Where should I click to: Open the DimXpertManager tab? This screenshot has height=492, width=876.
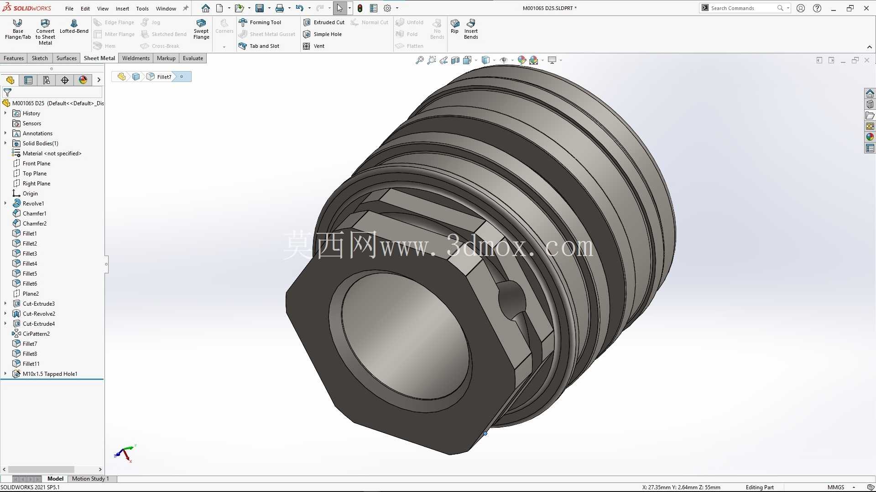point(65,80)
